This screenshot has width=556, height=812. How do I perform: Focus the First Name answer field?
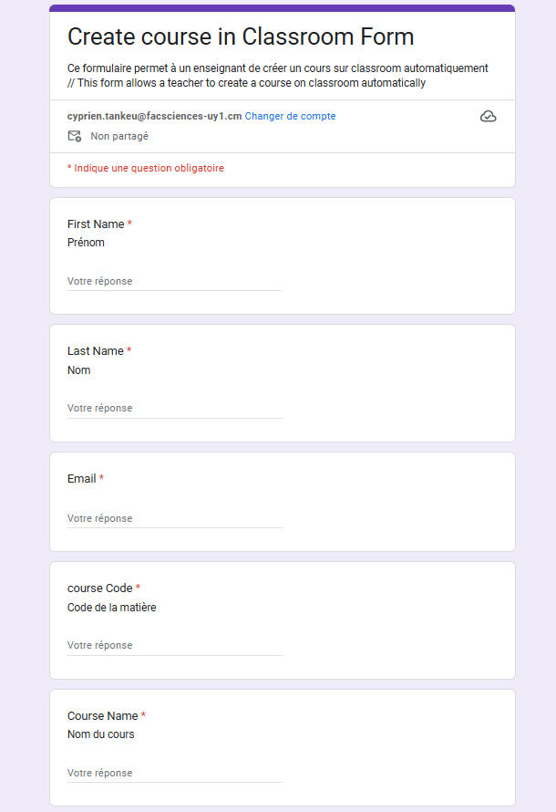pos(175,281)
